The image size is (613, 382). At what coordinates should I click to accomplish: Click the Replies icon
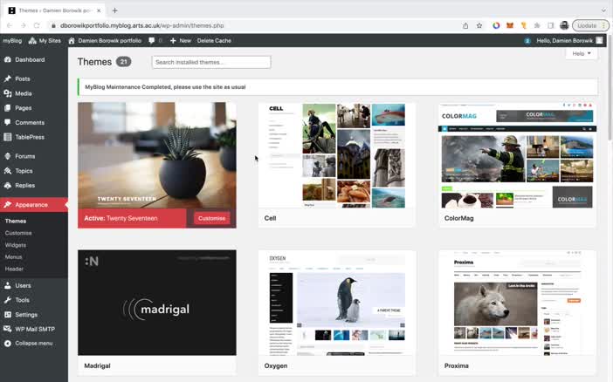[8, 186]
